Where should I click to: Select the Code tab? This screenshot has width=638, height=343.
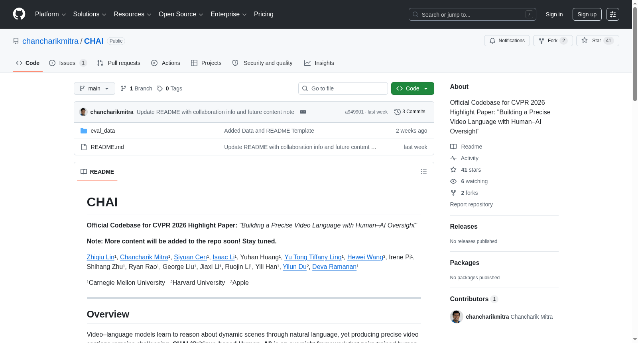28,63
